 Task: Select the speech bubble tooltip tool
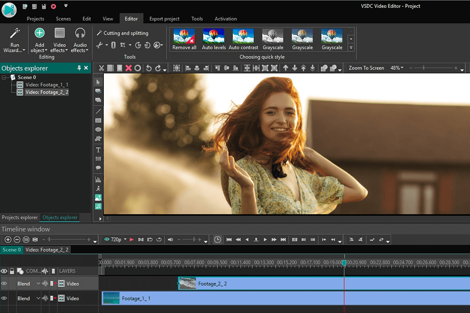click(x=98, y=168)
